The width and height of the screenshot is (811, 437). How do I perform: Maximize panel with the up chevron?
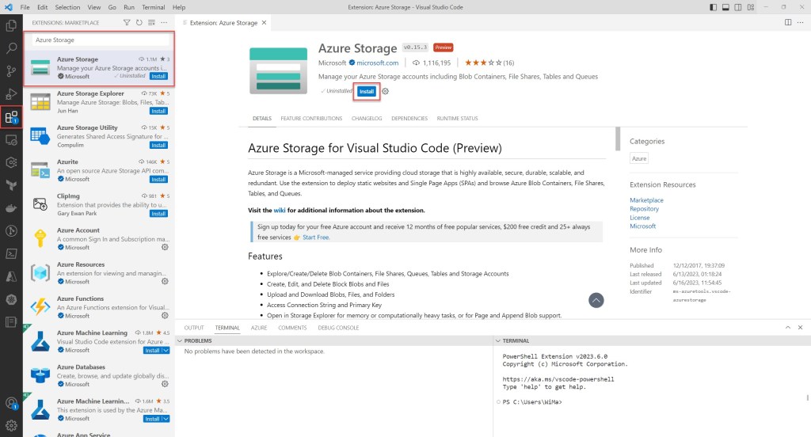point(787,327)
